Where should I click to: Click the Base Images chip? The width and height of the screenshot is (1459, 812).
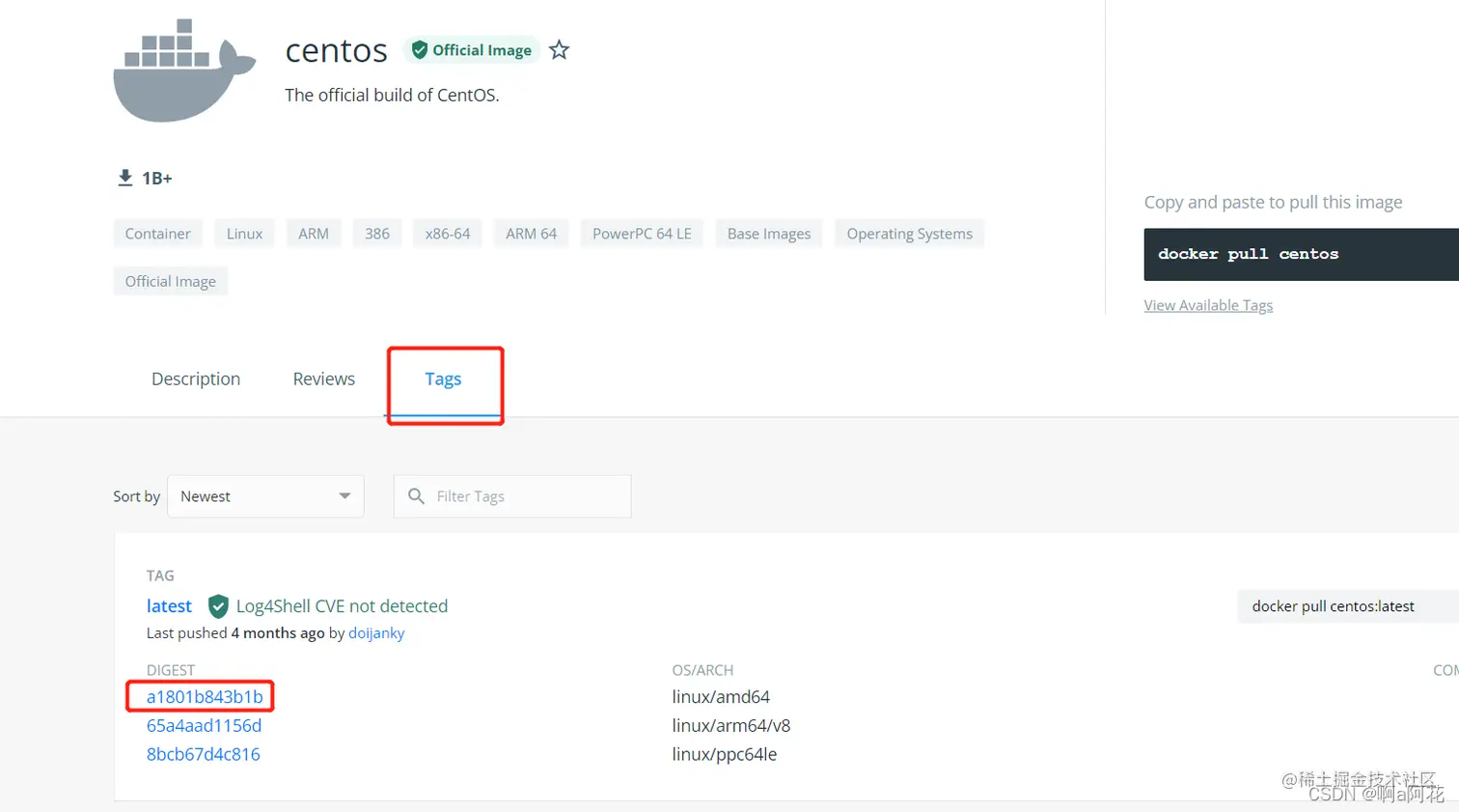point(769,234)
